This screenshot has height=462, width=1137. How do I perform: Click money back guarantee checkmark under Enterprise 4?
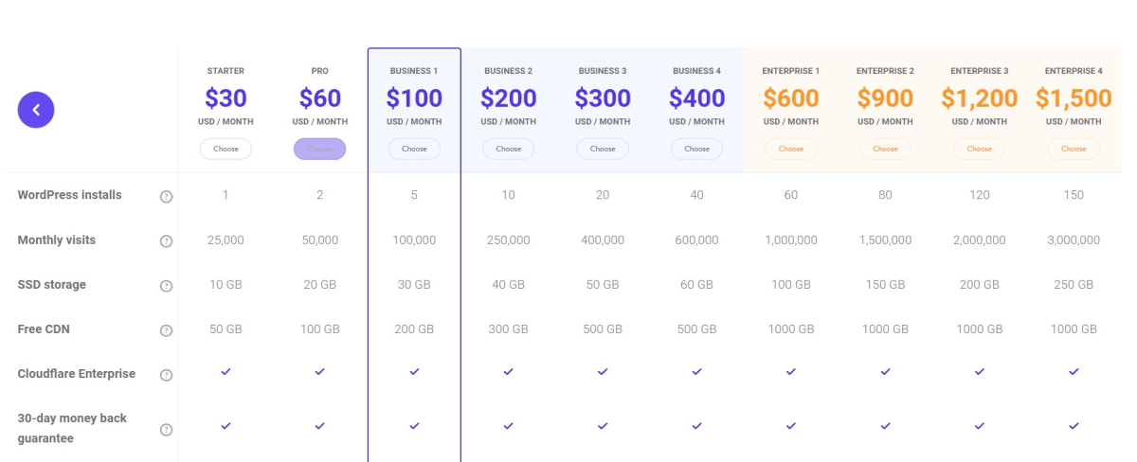tap(1074, 426)
